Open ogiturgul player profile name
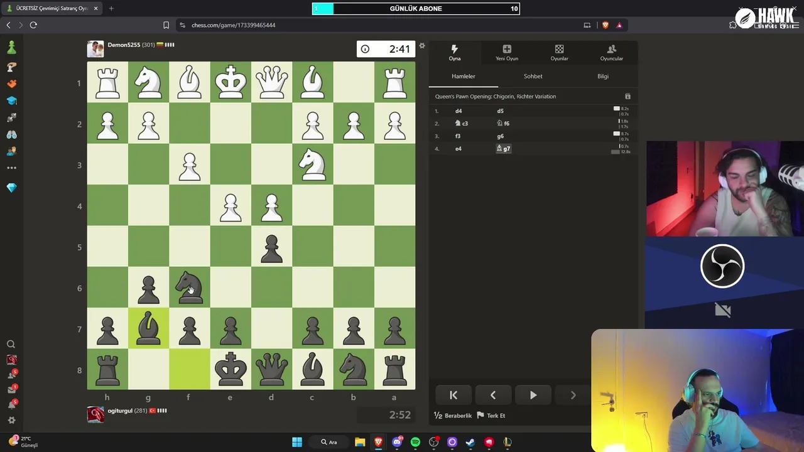The image size is (804, 452). coord(120,411)
